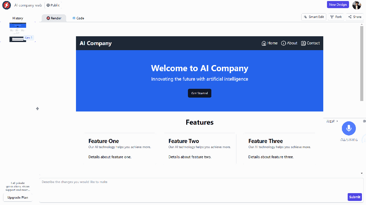Switch to the Render tab
The image size is (366, 205).
(x=54, y=18)
